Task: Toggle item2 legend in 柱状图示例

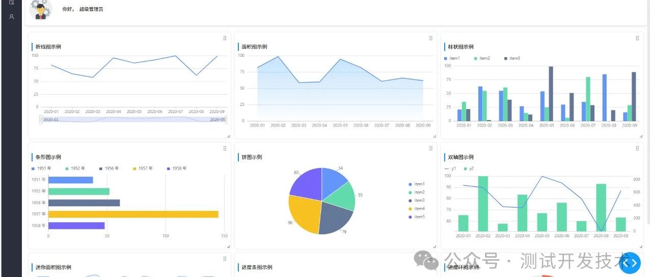Action: click(x=482, y=59)
